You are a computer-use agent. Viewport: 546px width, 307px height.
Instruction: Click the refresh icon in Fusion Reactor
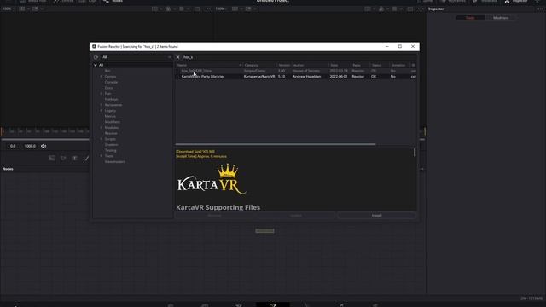(x=96, y=57)
